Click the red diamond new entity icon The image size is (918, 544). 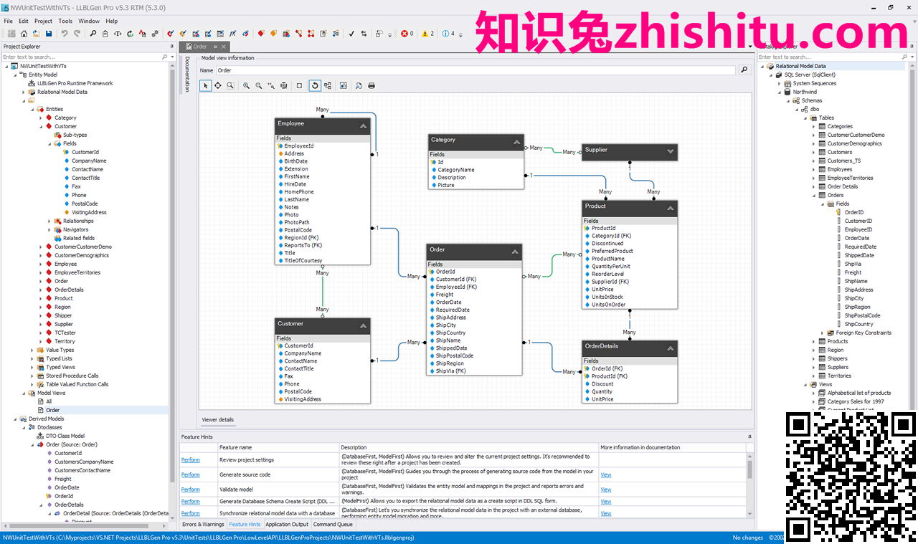pyautogui.click(x=261, y=33)
